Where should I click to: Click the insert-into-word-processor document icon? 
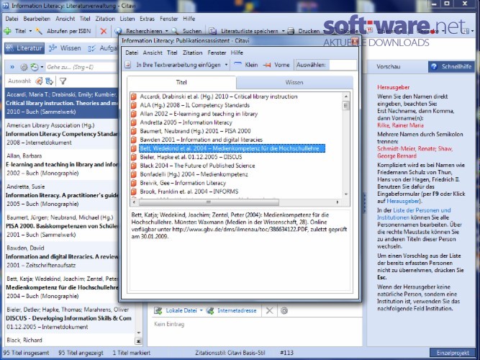(128, 65)
